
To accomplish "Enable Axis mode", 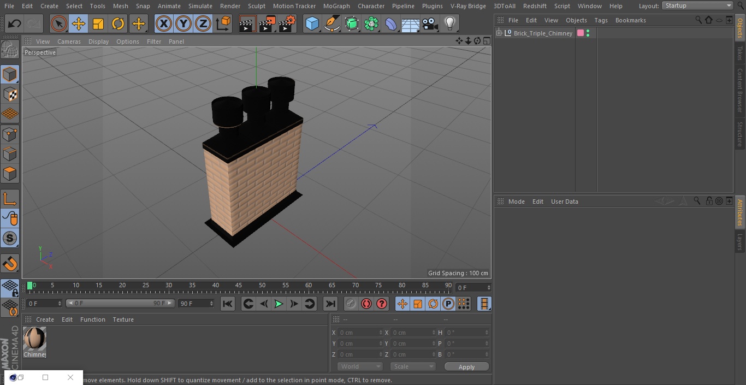I will [x=10, y=199].
